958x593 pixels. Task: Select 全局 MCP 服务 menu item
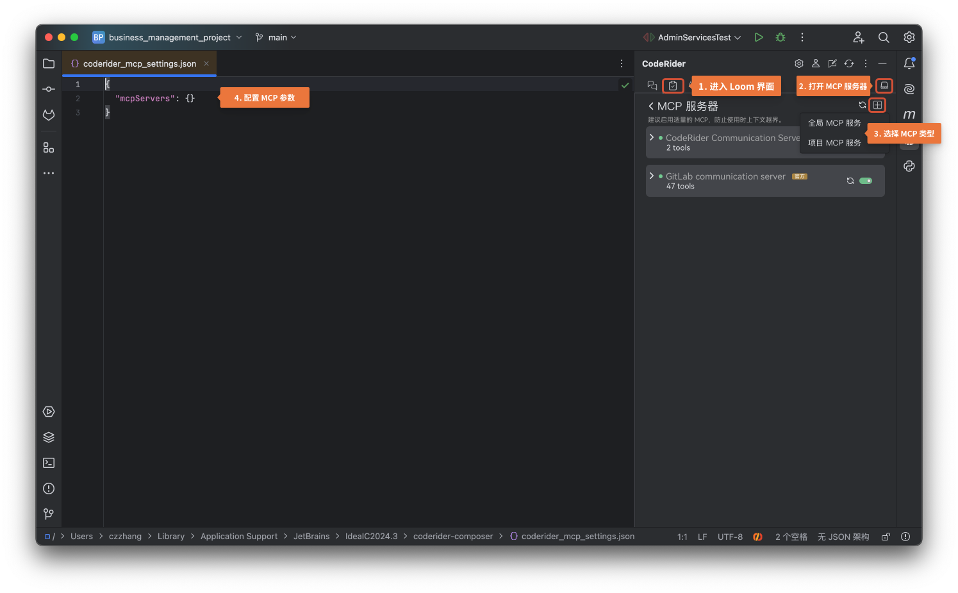834,123
